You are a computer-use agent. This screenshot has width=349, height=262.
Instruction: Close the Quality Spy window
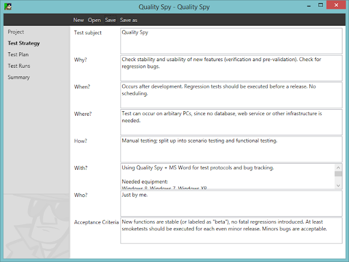pos(336,5)
